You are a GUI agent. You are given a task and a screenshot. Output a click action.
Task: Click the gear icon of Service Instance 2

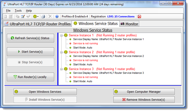(66, 52)
